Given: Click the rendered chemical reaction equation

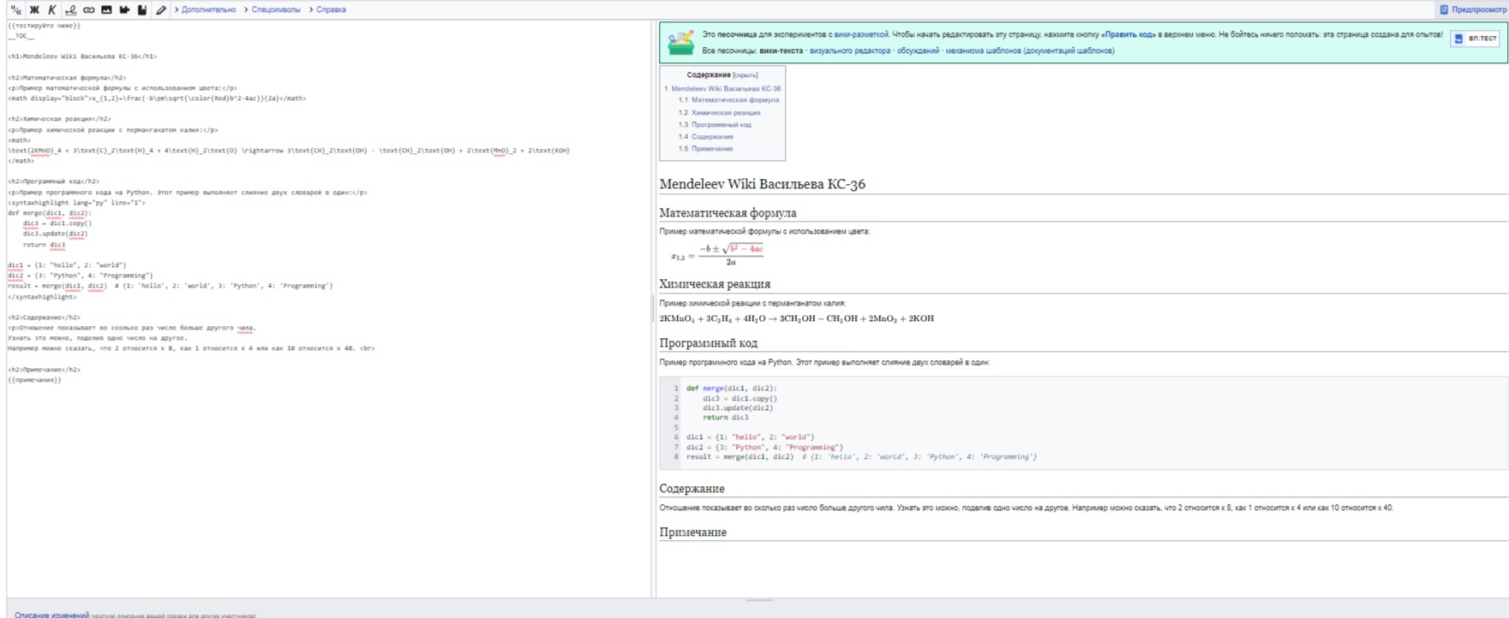Looking at the screenshot, I should (796, 318).
